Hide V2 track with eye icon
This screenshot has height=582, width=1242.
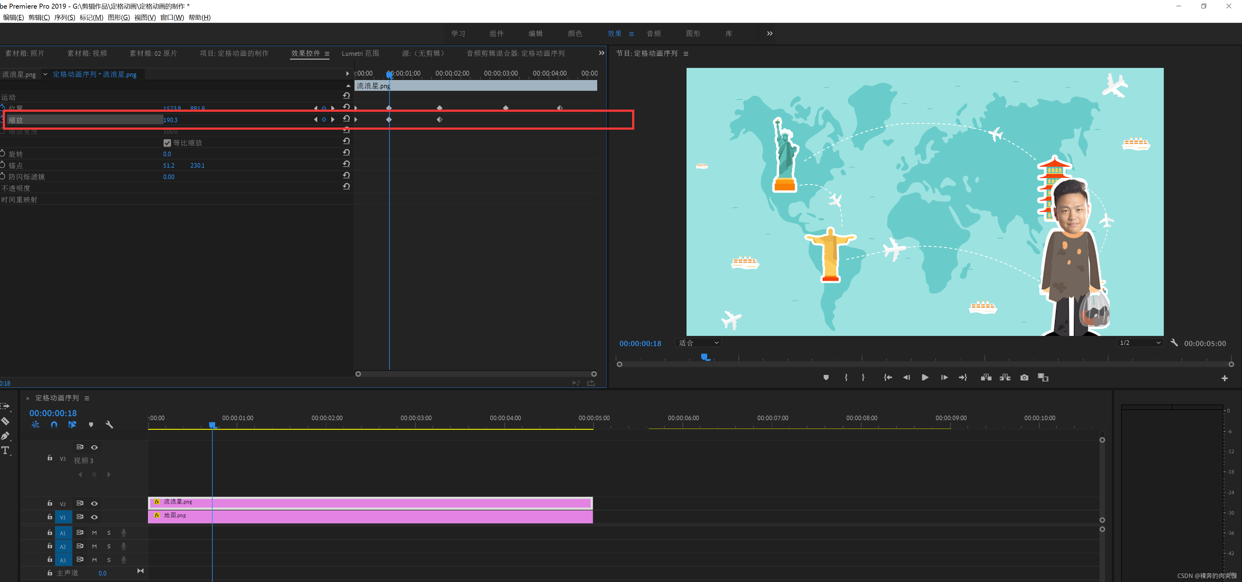95,503
